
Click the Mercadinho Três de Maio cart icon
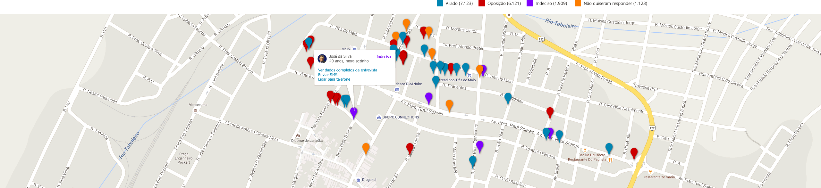pyautogui.click(x=469, y=75)
